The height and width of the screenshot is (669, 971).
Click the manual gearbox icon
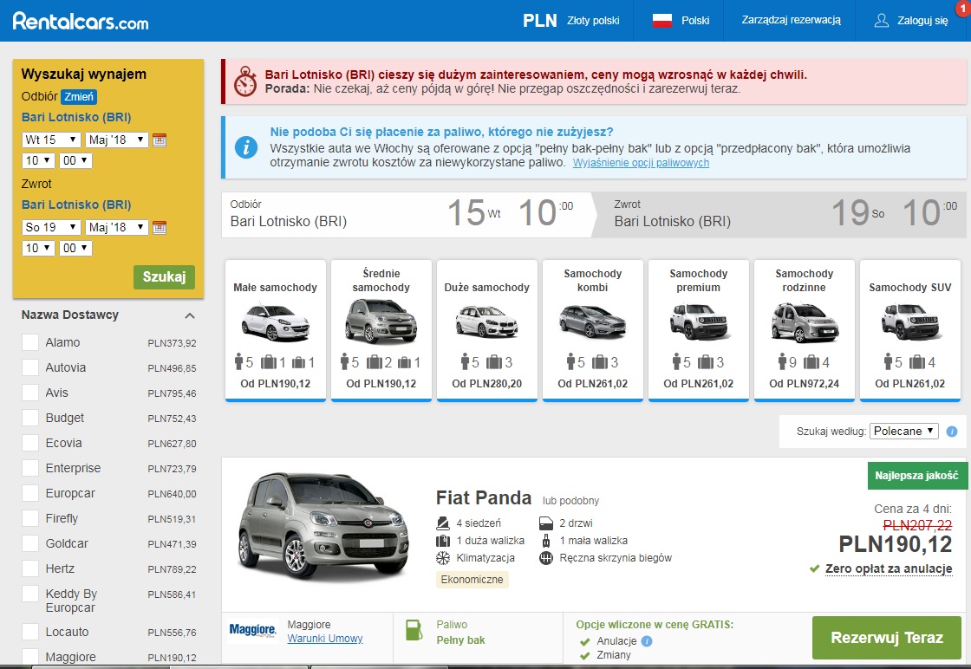pyautogui.click(x=545, y=557)
